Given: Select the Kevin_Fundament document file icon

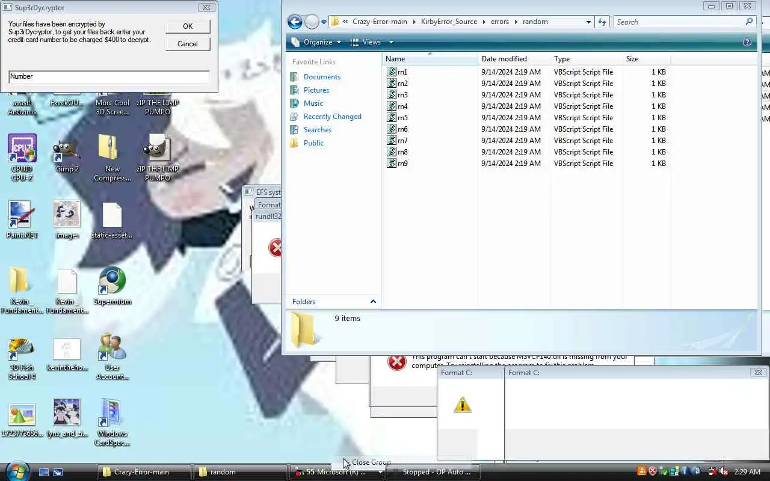Looking at the screenshot, I should pos(67,290).
